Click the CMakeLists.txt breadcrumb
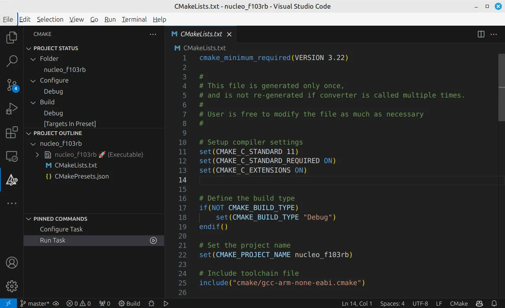 [204, 48]
